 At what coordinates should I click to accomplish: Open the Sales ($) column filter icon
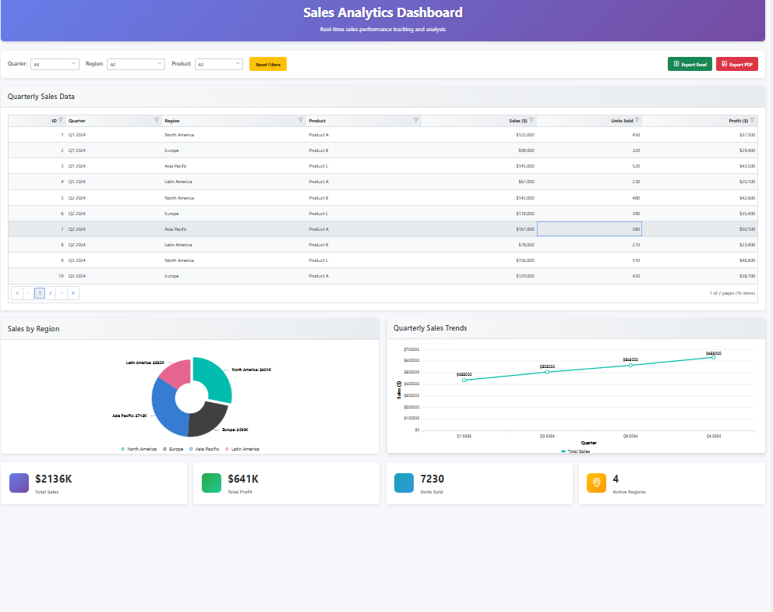tap(532, 121)
